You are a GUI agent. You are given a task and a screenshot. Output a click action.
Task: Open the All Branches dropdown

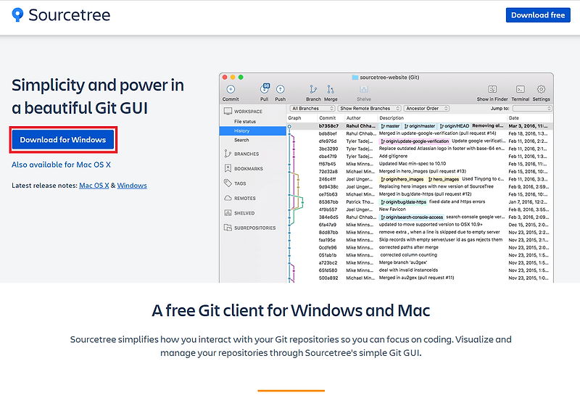(x=312, y=106)
